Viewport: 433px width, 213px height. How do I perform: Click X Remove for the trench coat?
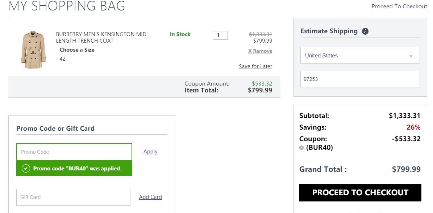pos(260,51)
